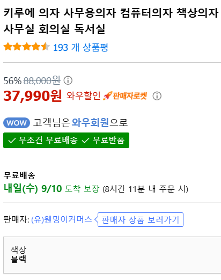Click 무료반품 text in green banner
Image resolution: width=221 pixels, height=280 pixels.
[x=108, y=140]
